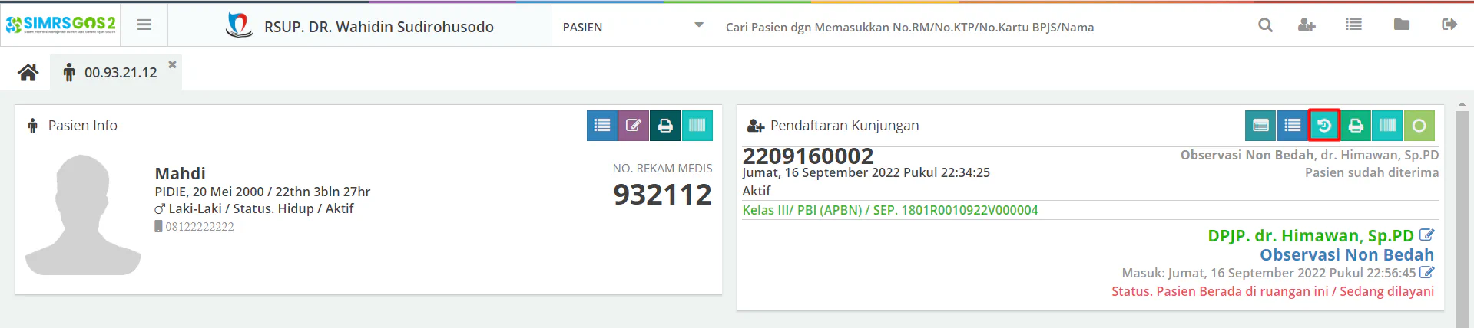Click the blue list icon in Pasien Info
Viewport: 1474px width, 328px height.
tap(602, 126)
